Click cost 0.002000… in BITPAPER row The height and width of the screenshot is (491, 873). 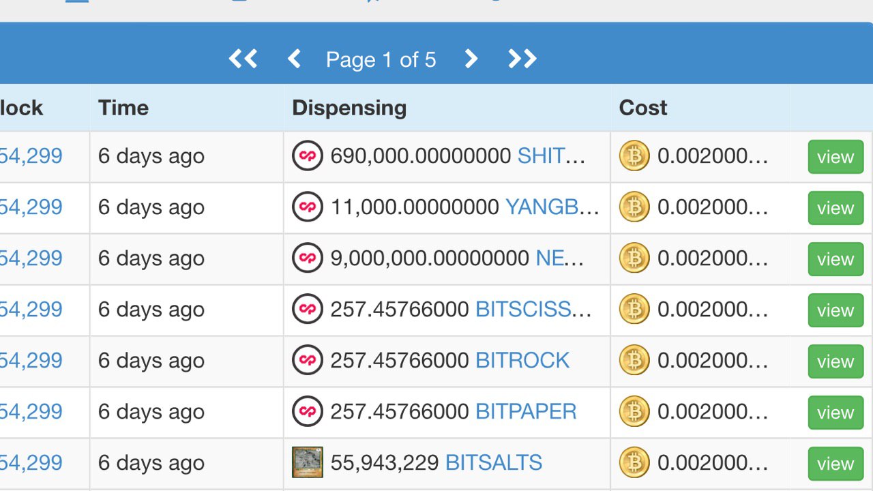(x=713, y=412)
